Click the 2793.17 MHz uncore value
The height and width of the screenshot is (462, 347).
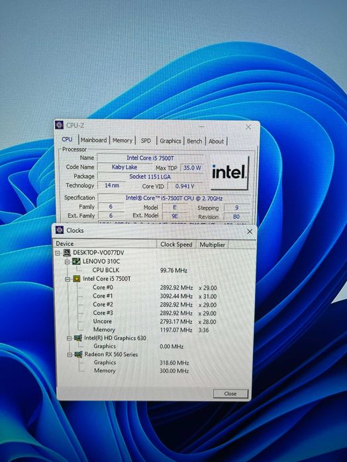coord(176,321)
